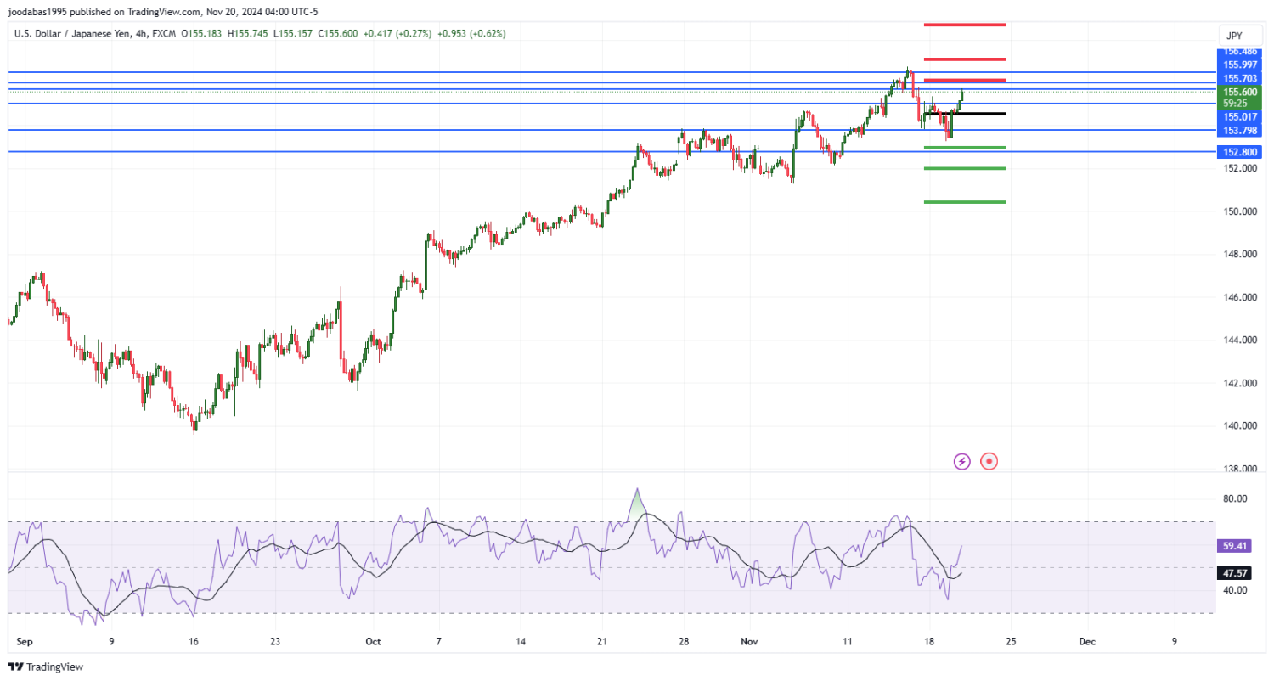Image resolution: width=1274 pixels, height=681 pixels.
Task: Select the black horizontal line segment
Action: point(965,114)
